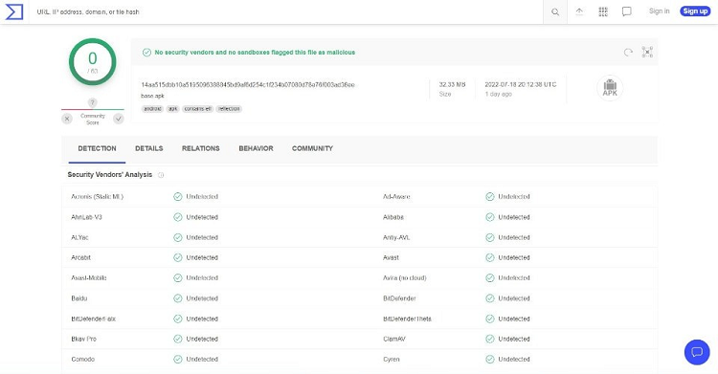Click the search magnifier icon
Viewport: 718px width, 374px height.
(x=555, y=11)
